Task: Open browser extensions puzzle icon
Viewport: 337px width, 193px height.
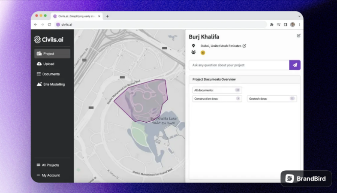Action: [x=271, y=24]
